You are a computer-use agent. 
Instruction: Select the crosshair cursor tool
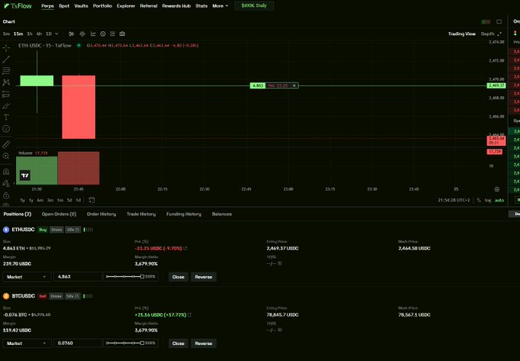6,48
